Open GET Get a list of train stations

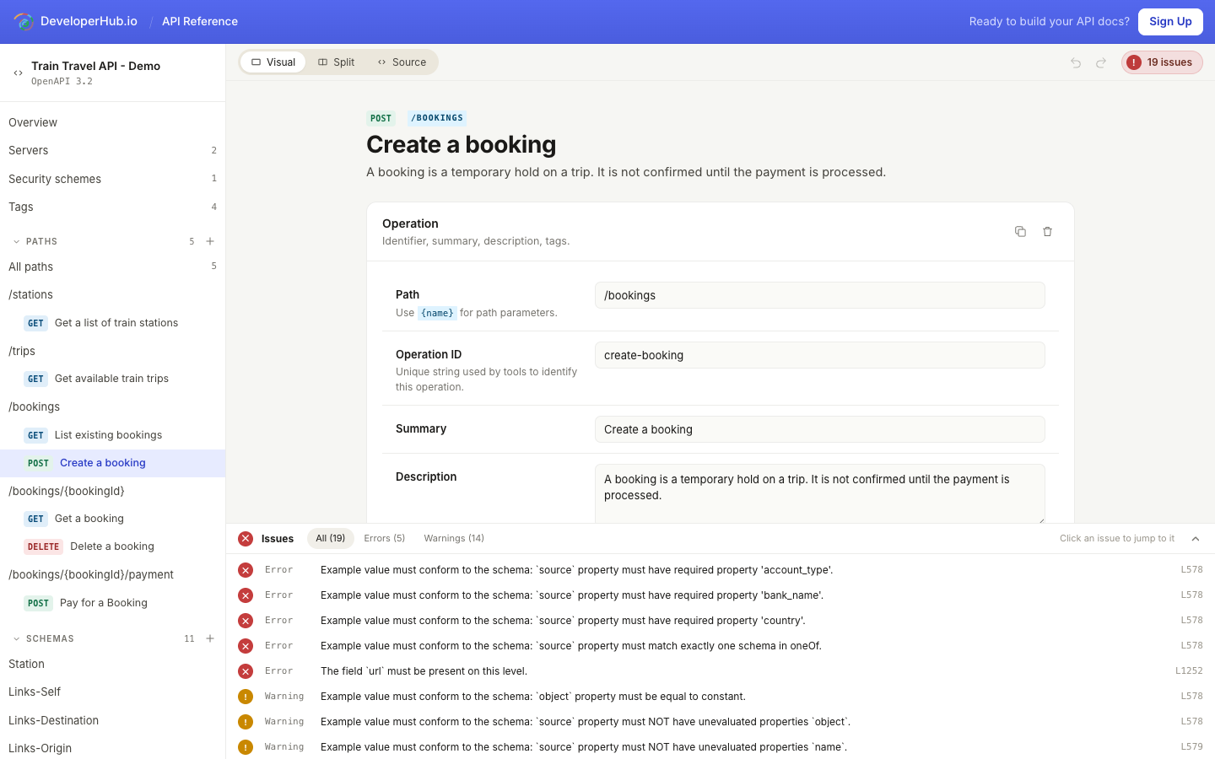click(x=112, y=323)
